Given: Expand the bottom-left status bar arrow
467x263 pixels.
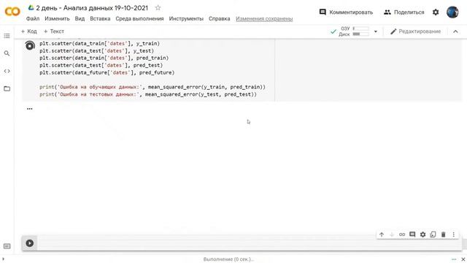Looking at the screenshot, I should (x=3, y=259).
